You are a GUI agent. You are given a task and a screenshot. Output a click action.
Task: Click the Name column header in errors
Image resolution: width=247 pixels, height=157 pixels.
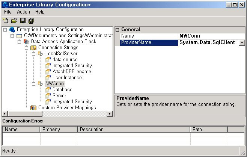[21, 130]
